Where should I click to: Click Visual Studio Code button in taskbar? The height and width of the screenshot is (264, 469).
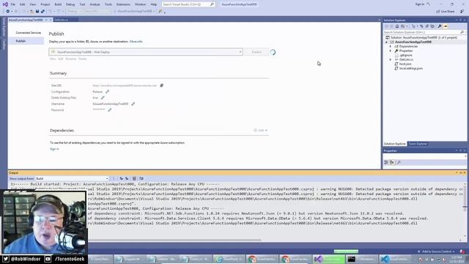[x=394, y=259]
